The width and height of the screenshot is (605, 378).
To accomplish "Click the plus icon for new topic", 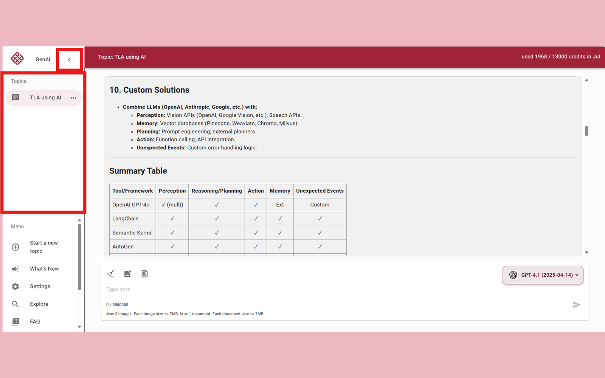I will pos(16,247).
